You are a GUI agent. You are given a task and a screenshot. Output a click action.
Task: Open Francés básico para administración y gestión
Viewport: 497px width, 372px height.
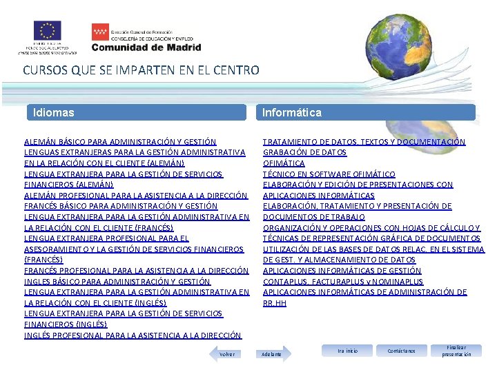pos(121,206)
